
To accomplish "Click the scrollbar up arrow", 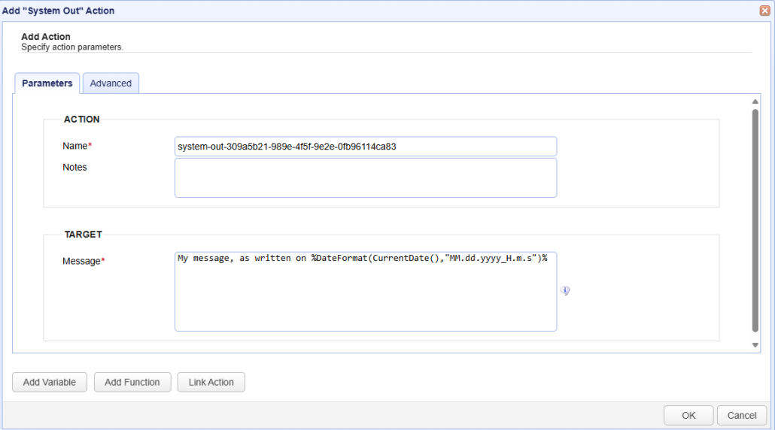I will click(x=755, y=102).
